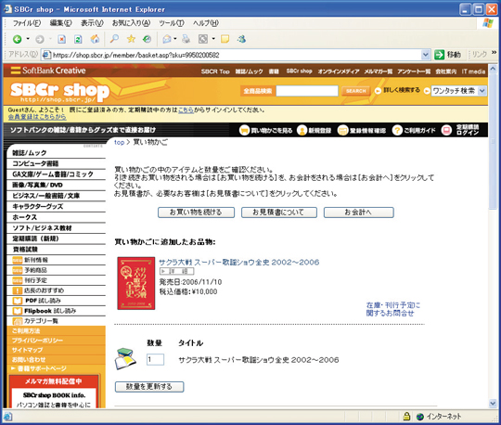Click the Home icon in toolbar
Image resolution: width=501 pixels, height=425 pixels.
(x=95, y=39)
